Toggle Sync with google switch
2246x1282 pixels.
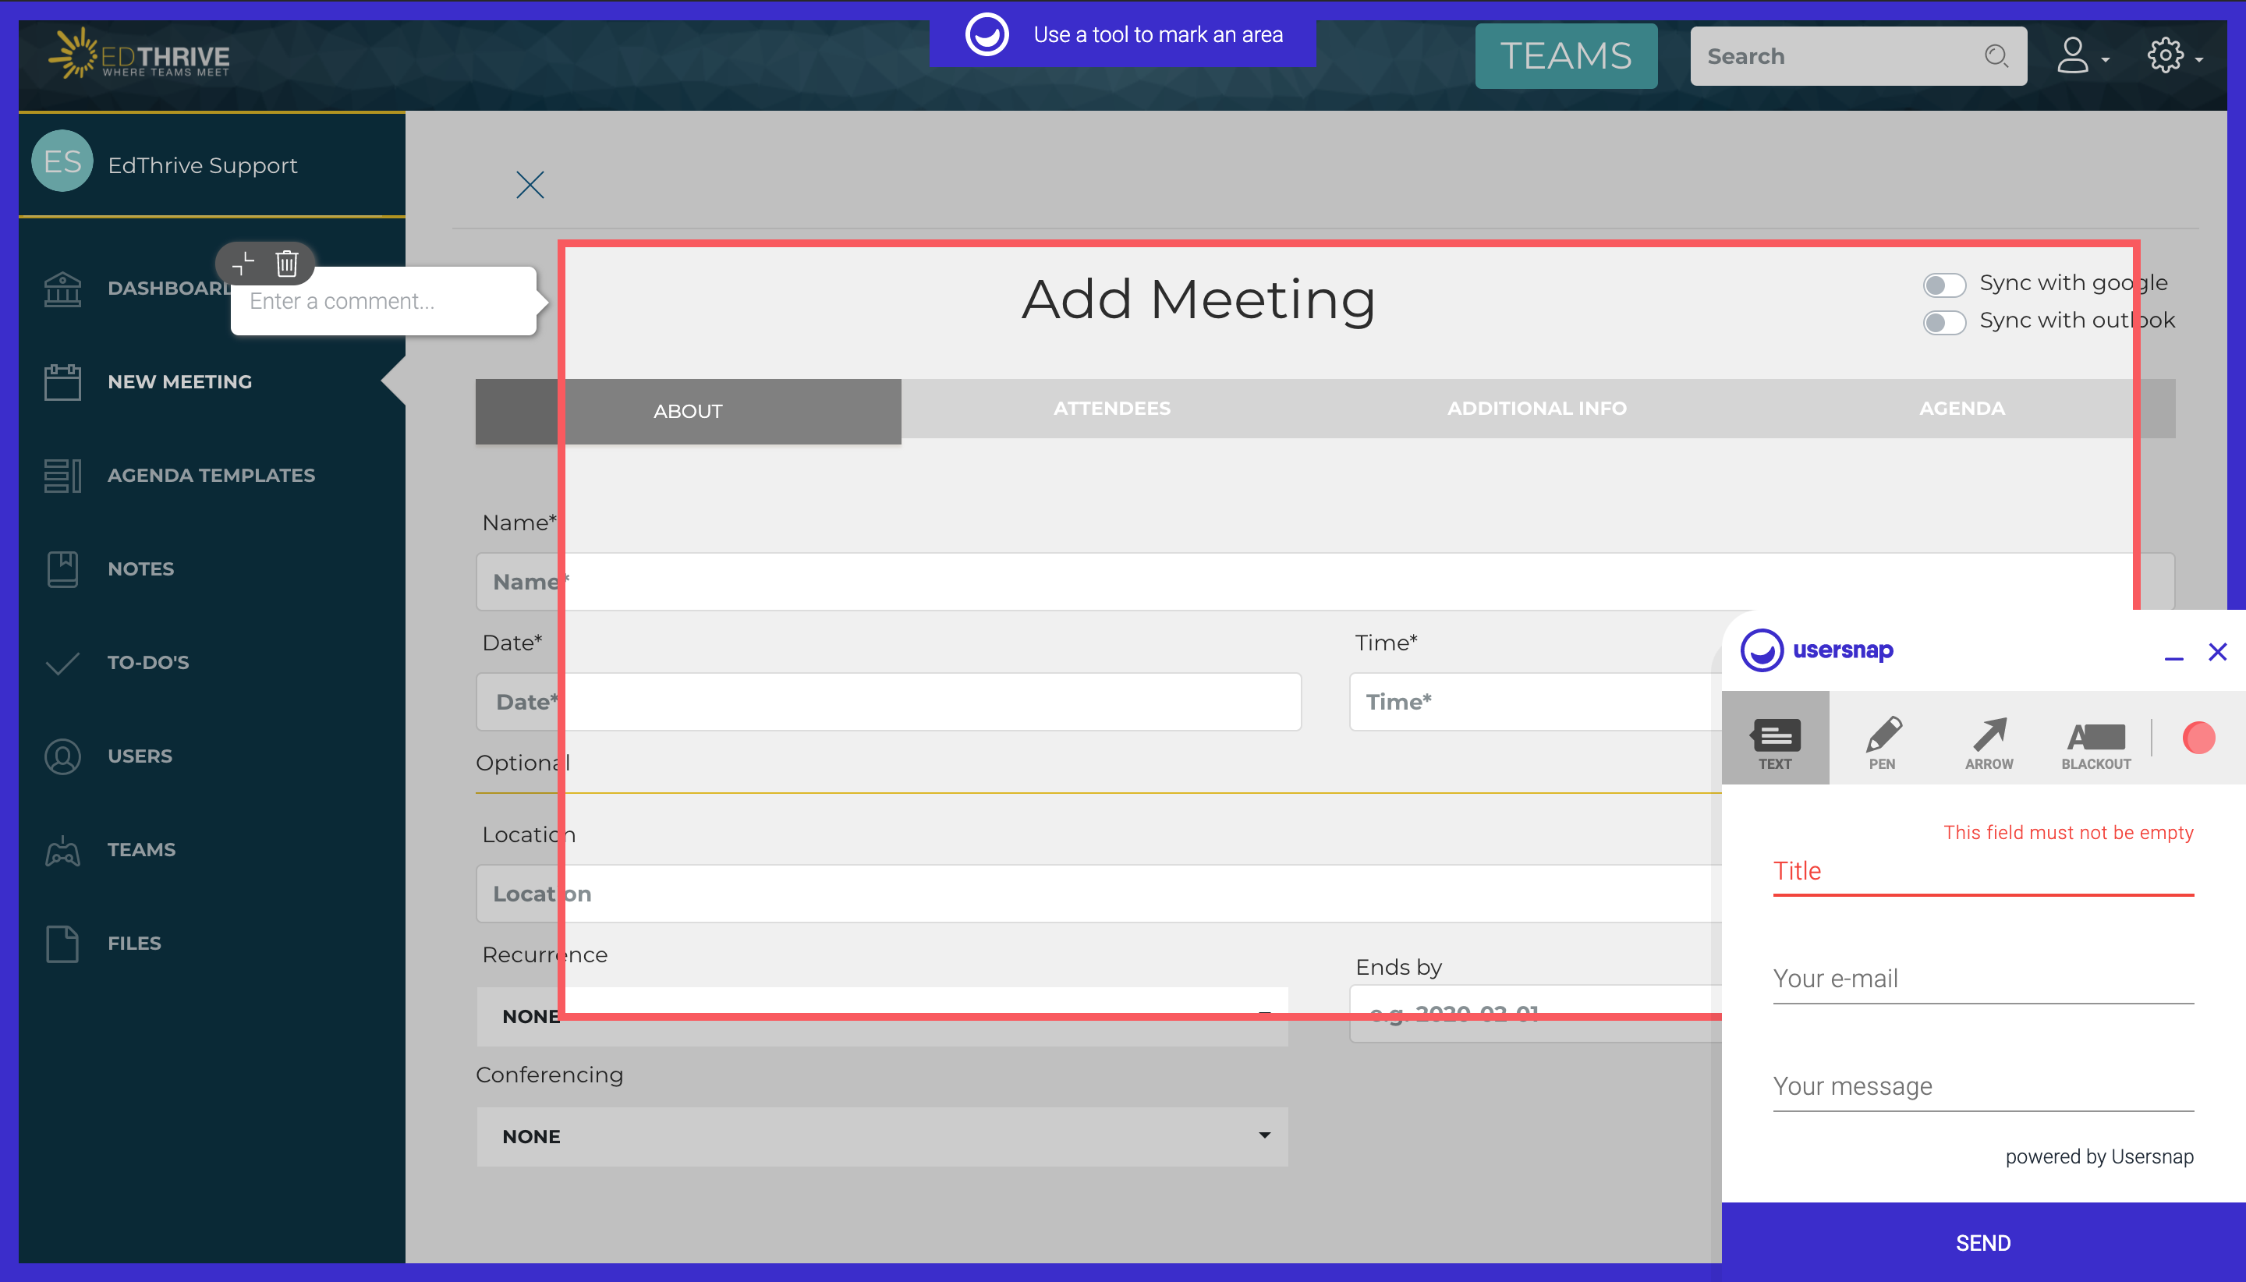(1944, 285)
